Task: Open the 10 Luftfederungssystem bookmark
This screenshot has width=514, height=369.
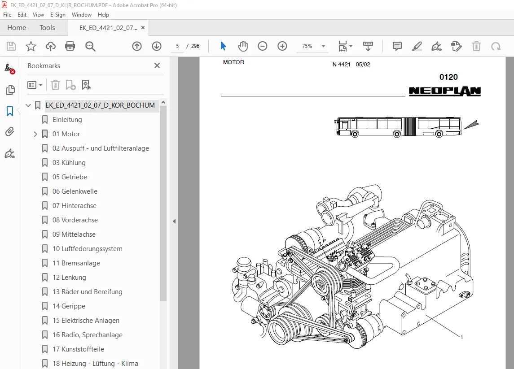Action: (x=88, y=249)
